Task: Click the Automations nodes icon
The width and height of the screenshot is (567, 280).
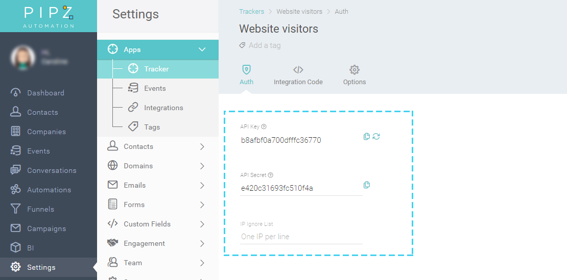Action: (15, 190)
